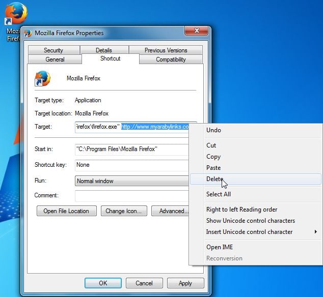Choose Paste in the context menu

256,168
